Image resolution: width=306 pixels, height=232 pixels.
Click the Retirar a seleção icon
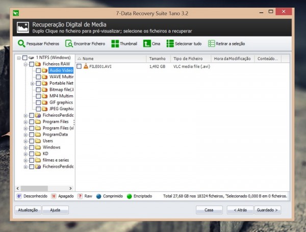(x=211, y=43)
